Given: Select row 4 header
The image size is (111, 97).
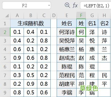Looking at the screenshot, I should 5,49.
